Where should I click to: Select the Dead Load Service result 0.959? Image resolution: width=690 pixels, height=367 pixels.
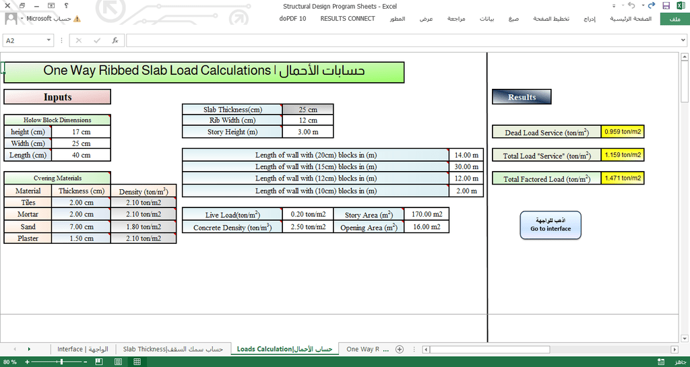[622, 131]
